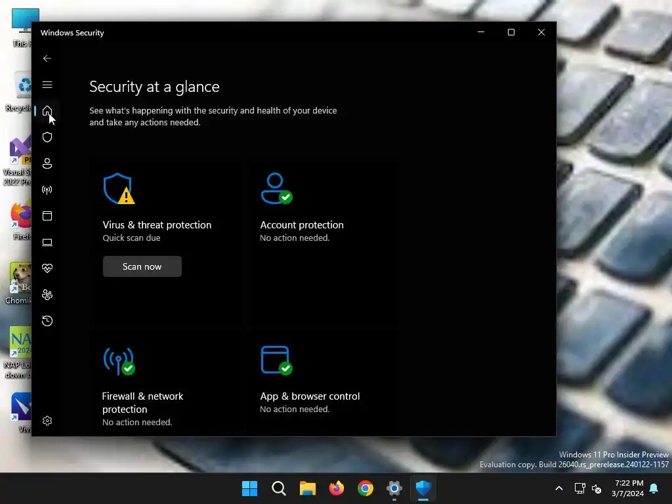Open Virus & threat protection shield in sidebar
This screenshot has width=672, height=504.
47,137
